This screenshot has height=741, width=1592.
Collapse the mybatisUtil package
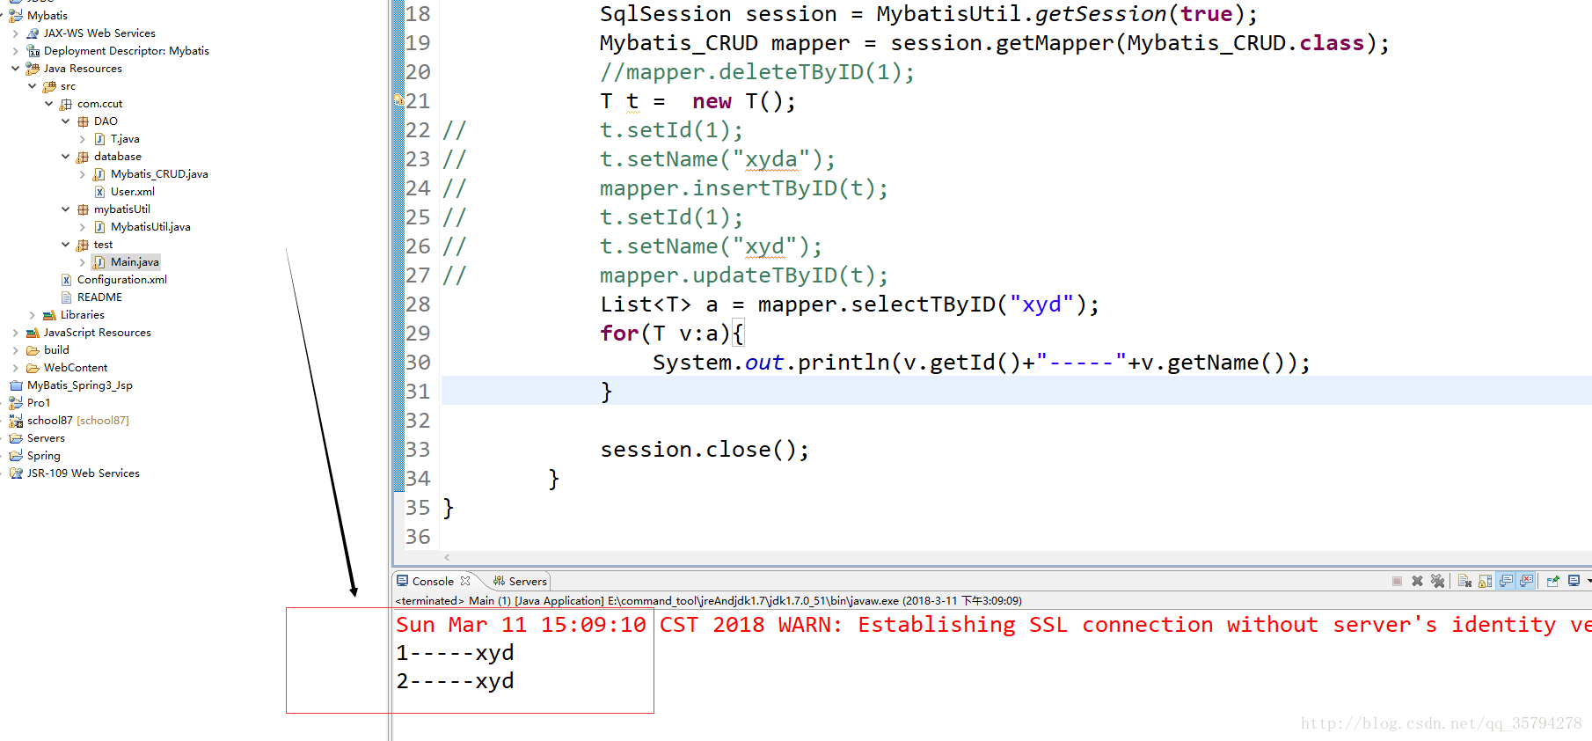pyautogui.click(x=65, y=209)
